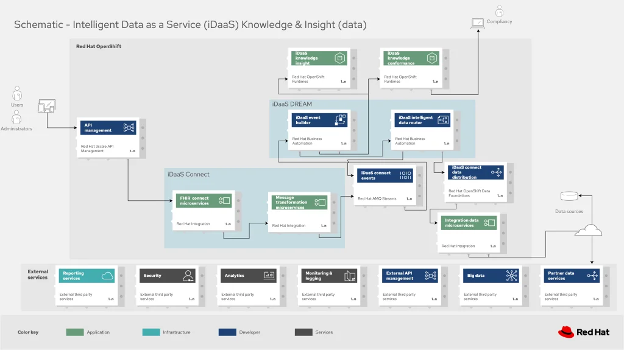Screen dimensions: 624x350
Task: Select the iDaaS knowledge insight hexagon icon
Action: coord(339,58)
